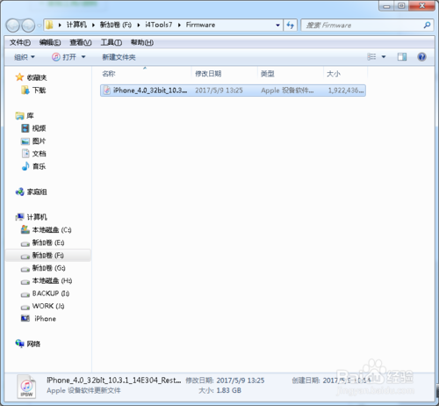Screen dimensions: 439x406
Task: Open the 工具(T) menu
Action: [x=112, y=42]
